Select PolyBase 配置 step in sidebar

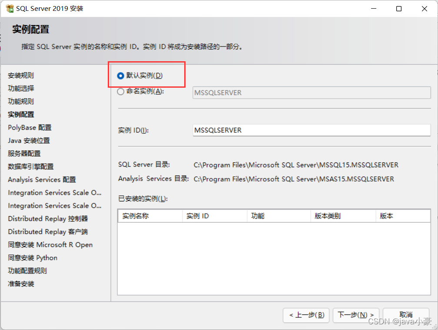point(30,128)
